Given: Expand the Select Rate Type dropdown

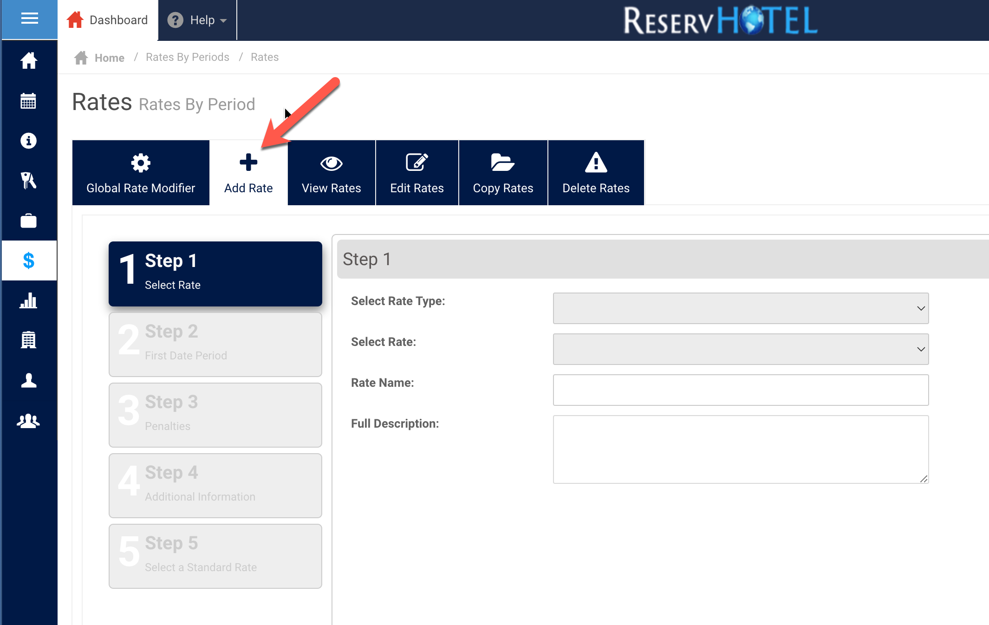Looking at the screenshot, I should point(741,308).
